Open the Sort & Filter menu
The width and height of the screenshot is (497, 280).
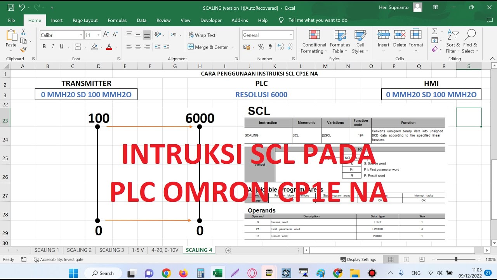tap(453, 42)
